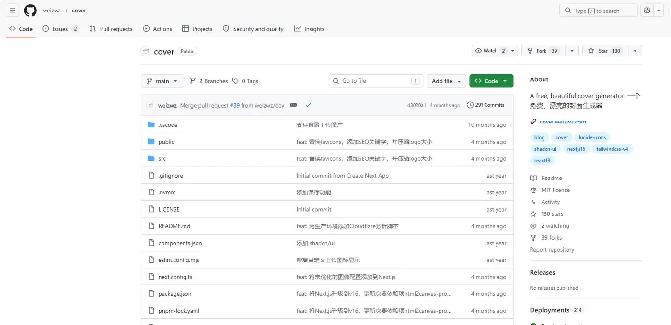The height and width of the screenshot is (325, 671).
Task: Select the tailwindcss-v4 topic tag
Action: [x=612, y=149]
